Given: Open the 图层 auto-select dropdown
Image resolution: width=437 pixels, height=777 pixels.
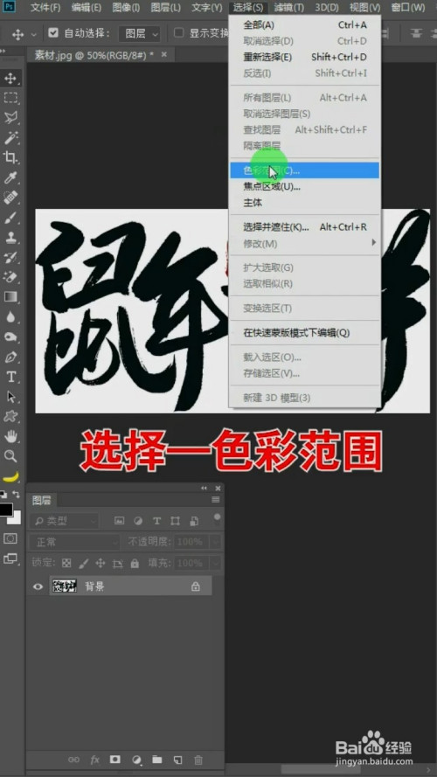Looking at the screenshot, I should point(139,34).
